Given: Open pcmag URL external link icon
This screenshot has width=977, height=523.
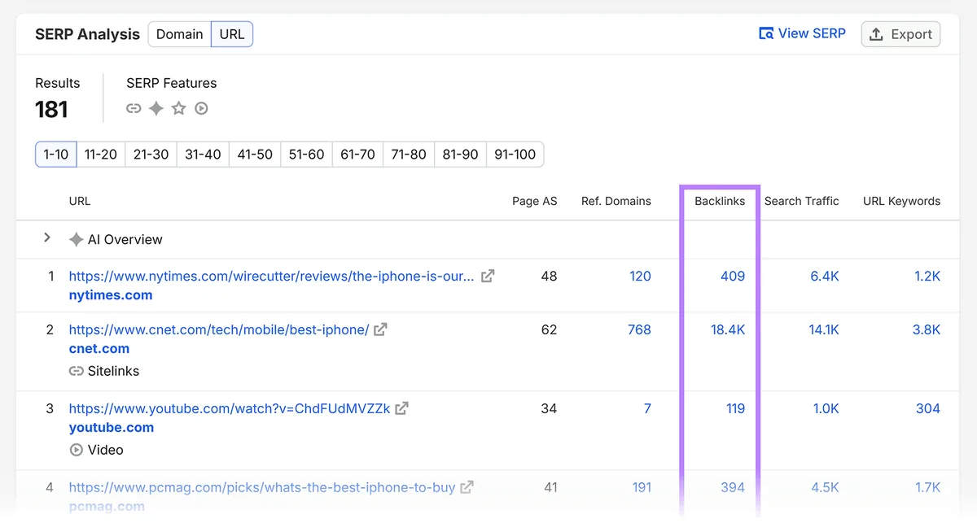Looking at the screenshot, I should coord(467,487).
